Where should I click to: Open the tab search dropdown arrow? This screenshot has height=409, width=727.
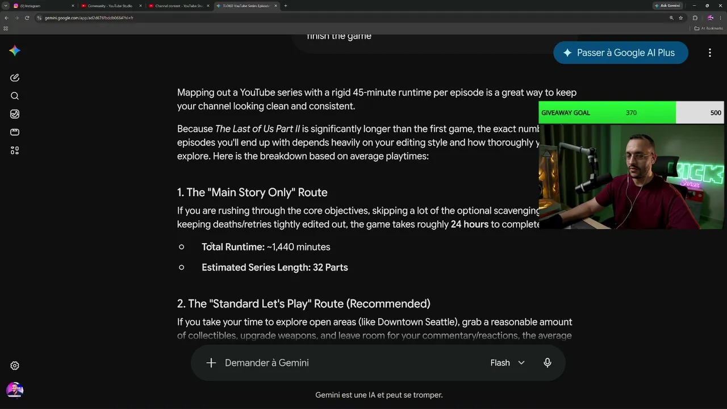(x=6, y=6)
